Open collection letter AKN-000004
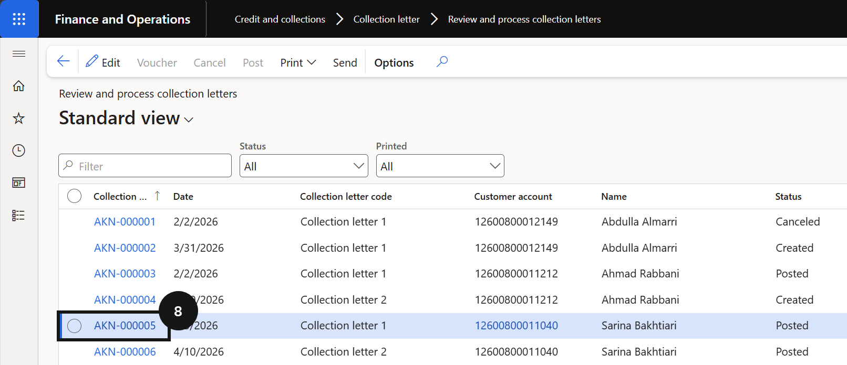Viewport: 847px width, 365px height. coord(125,300)
